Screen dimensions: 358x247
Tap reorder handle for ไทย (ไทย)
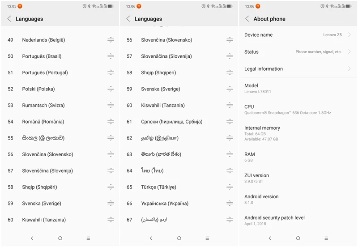[x=230, y=170]
